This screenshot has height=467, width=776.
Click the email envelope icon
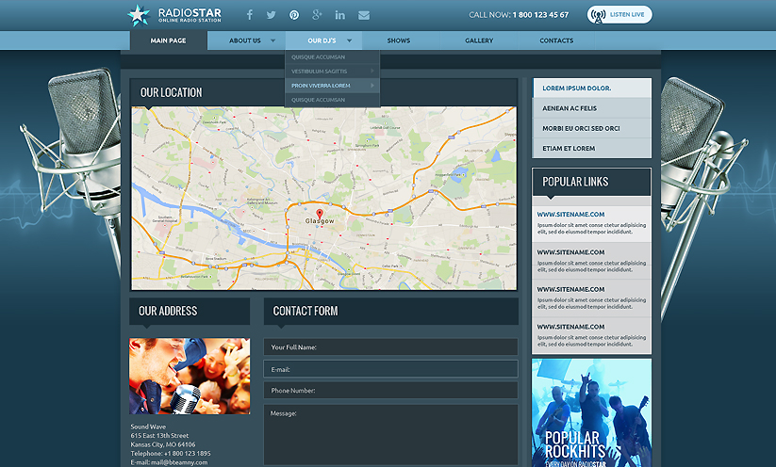364,15
